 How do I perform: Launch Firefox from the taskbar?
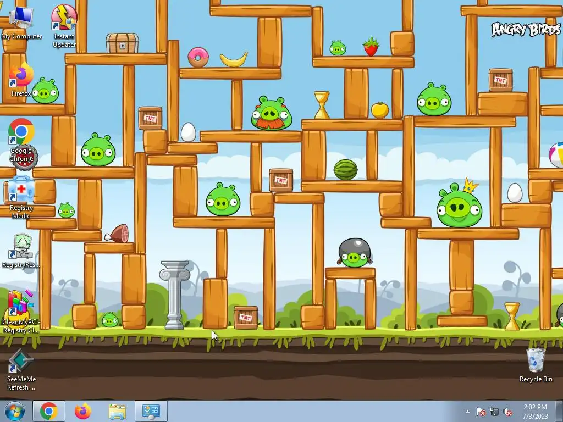[83, 411]
